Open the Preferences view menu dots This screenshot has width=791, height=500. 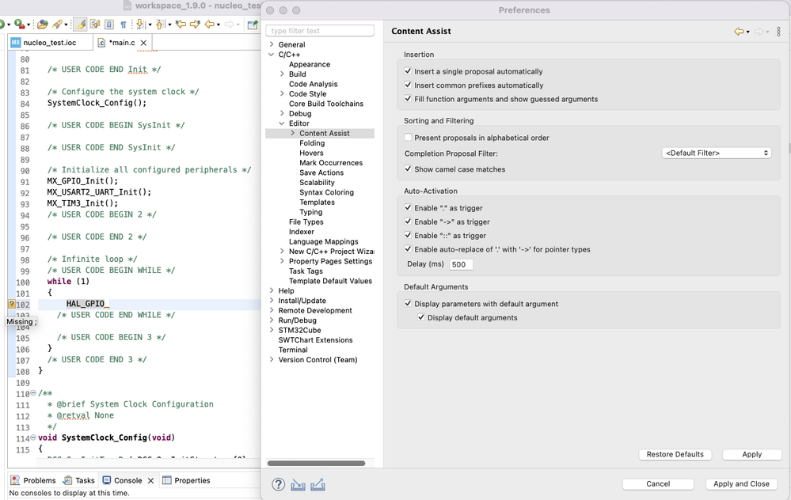(x=778, y=32)
